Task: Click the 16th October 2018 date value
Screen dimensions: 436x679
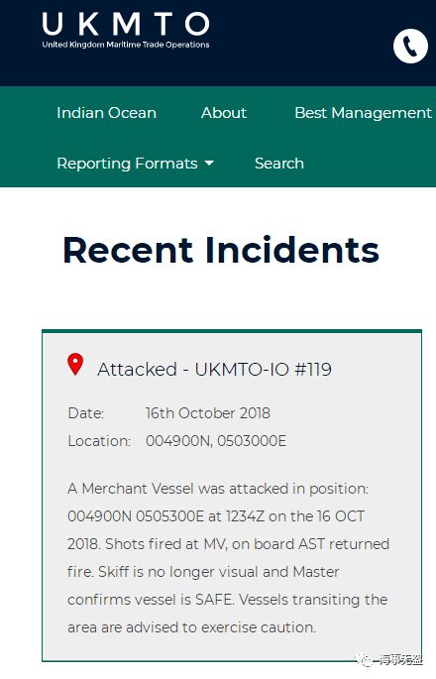Action: (208, 413)
